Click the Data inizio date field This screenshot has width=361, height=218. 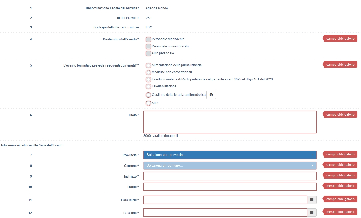click(x=225, y=200)
